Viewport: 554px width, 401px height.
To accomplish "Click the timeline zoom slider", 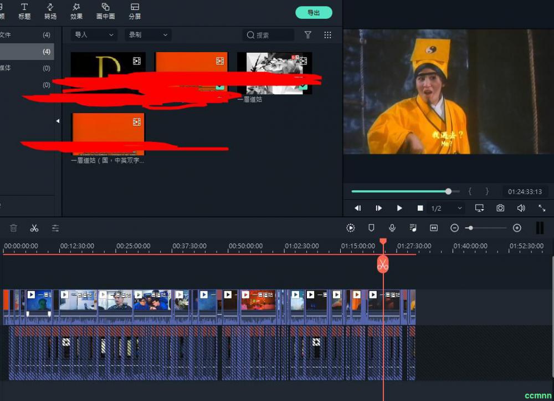I will (486, 228).
